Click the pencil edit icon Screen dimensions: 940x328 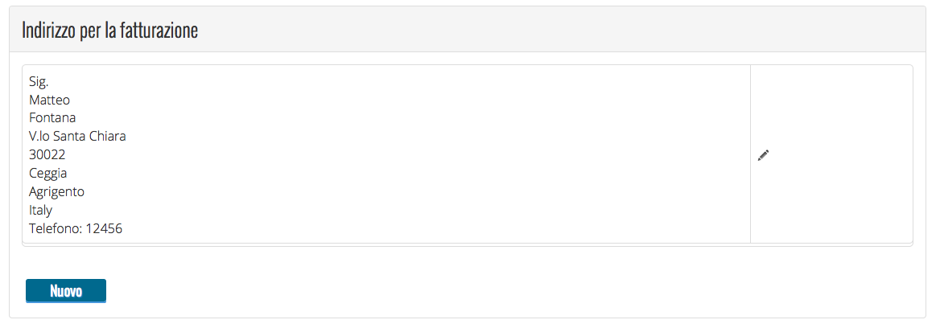(x=764, y=155)
